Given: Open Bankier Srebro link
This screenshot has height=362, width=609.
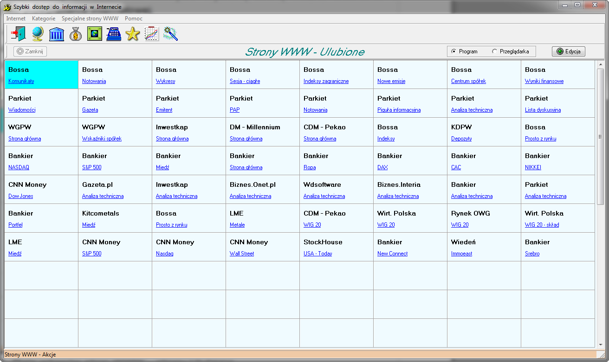Looking at the screenshot, I should click(532, 254).
